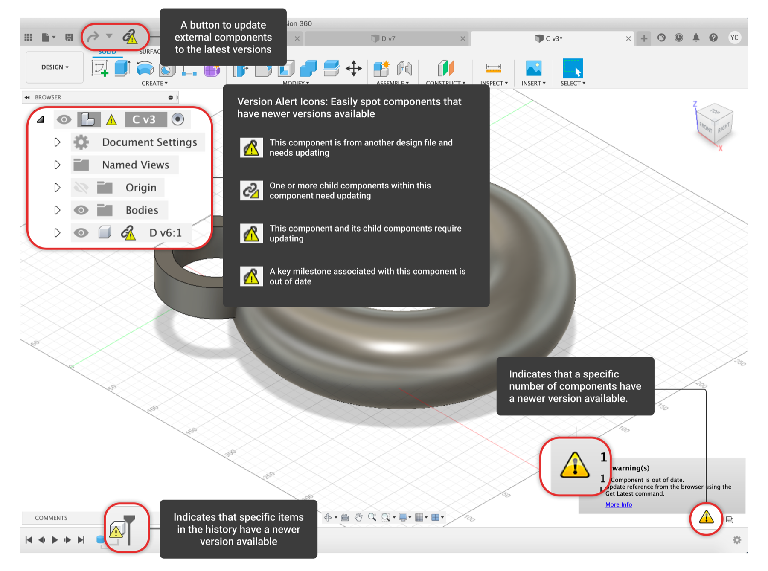Image resolution: width=768 pixels, height=571 pixels.
Task: Toggle visibility of the C v3 root component
Action: (x=64, y=119)
